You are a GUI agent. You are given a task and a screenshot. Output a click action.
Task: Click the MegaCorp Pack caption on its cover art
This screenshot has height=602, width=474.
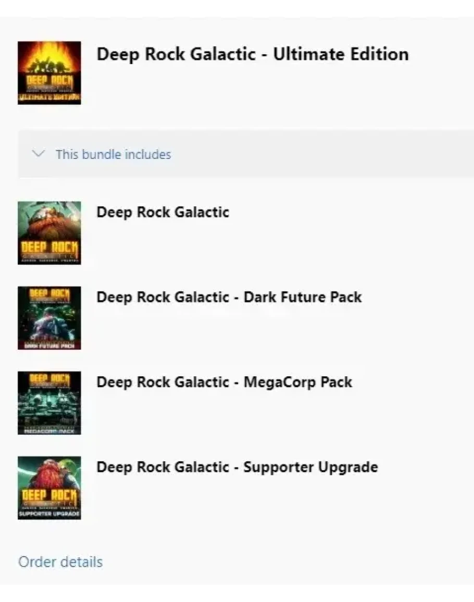[x=49, y=431]
